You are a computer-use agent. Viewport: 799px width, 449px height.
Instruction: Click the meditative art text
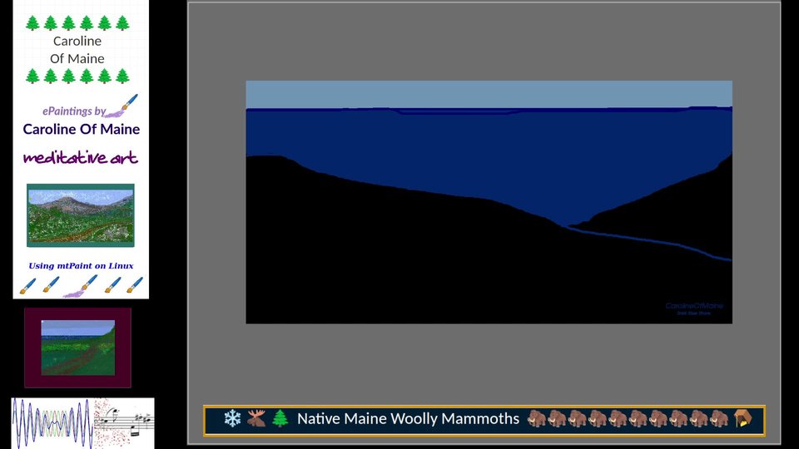(81, 157)
